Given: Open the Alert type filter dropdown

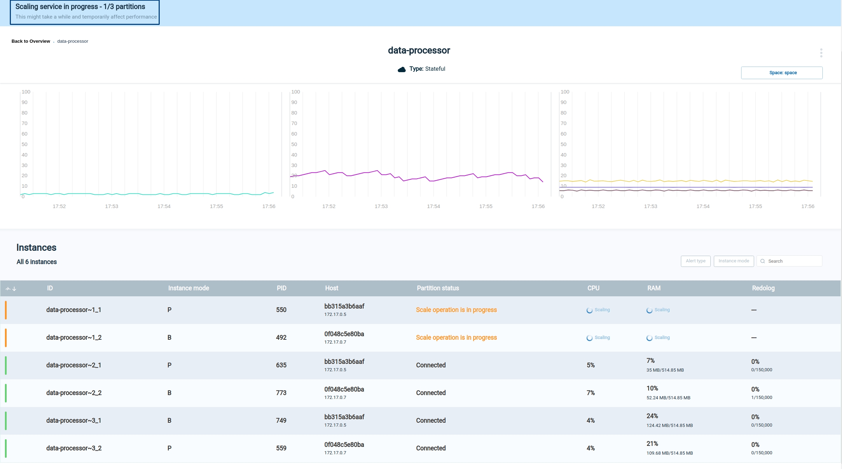Looking at the screenshot, I should (x=695, y=261).
